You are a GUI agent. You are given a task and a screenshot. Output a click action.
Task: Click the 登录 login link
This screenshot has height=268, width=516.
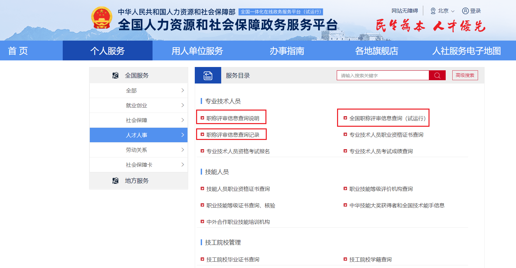[x=475, y=11]
